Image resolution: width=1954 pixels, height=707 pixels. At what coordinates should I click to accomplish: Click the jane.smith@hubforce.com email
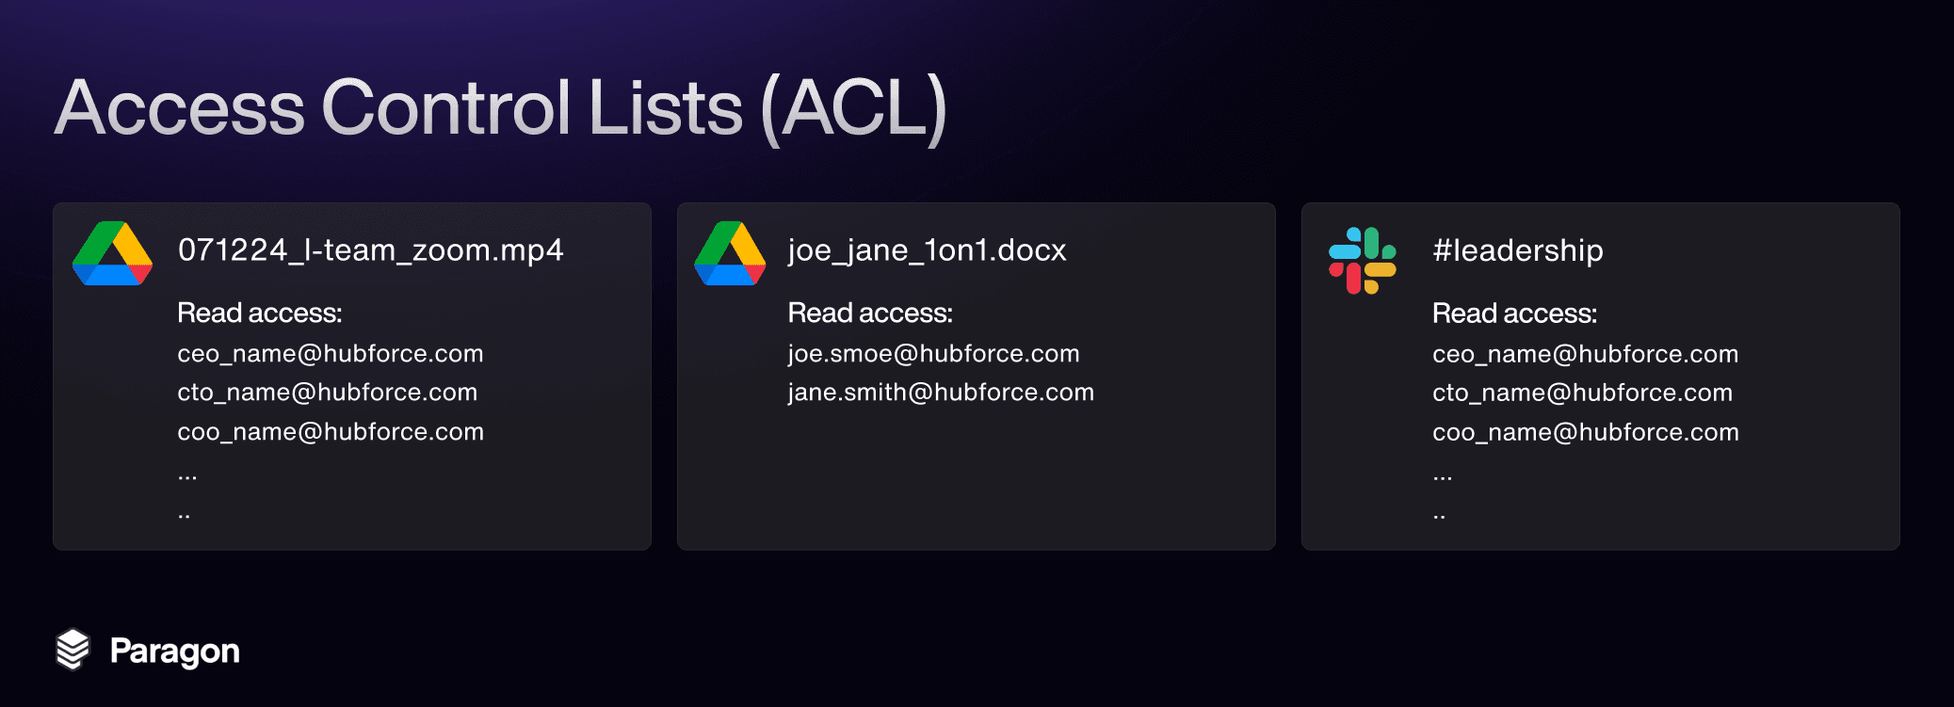(941, 393)
